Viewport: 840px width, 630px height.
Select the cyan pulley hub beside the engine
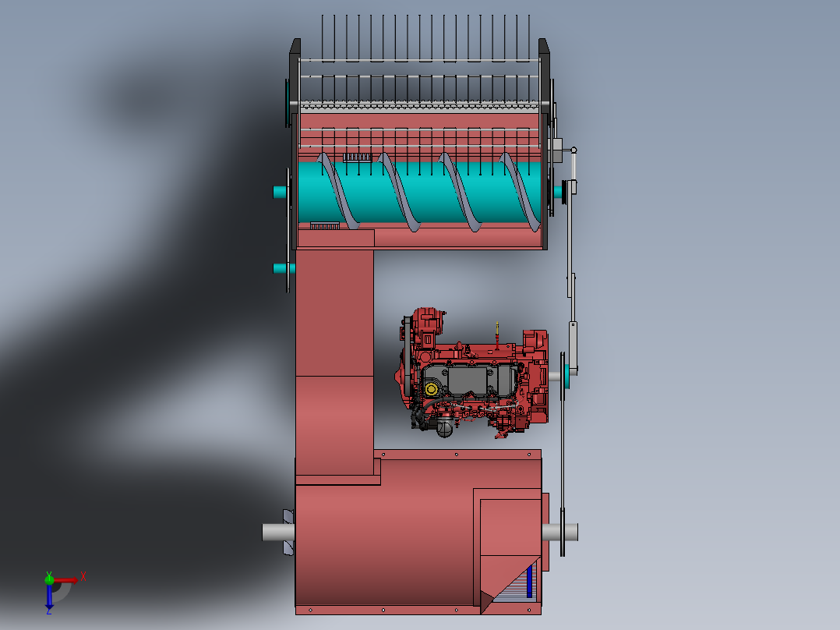coord(566,375)
